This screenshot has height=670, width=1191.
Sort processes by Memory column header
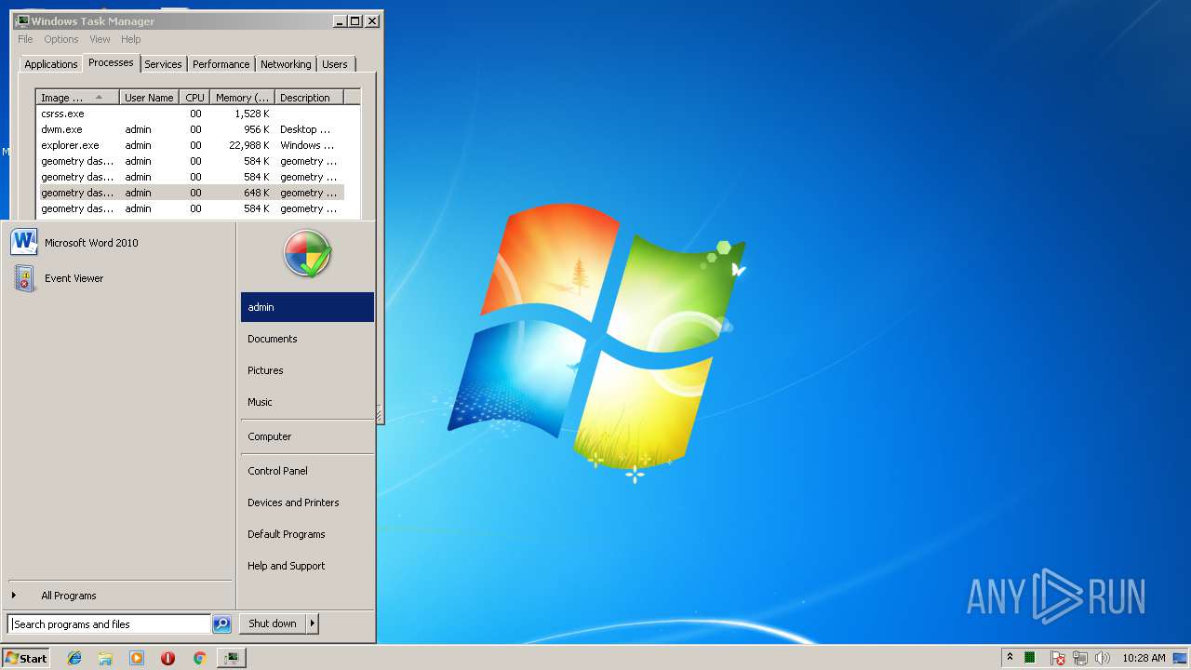pyautogui.click(x=243, y=98)
